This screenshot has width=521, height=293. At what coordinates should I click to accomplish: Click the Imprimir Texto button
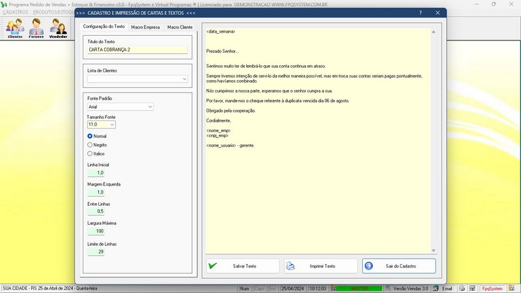pos(321,266)
